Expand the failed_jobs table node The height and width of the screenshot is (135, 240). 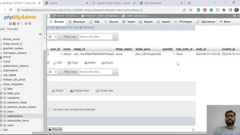tap(1, 93)
